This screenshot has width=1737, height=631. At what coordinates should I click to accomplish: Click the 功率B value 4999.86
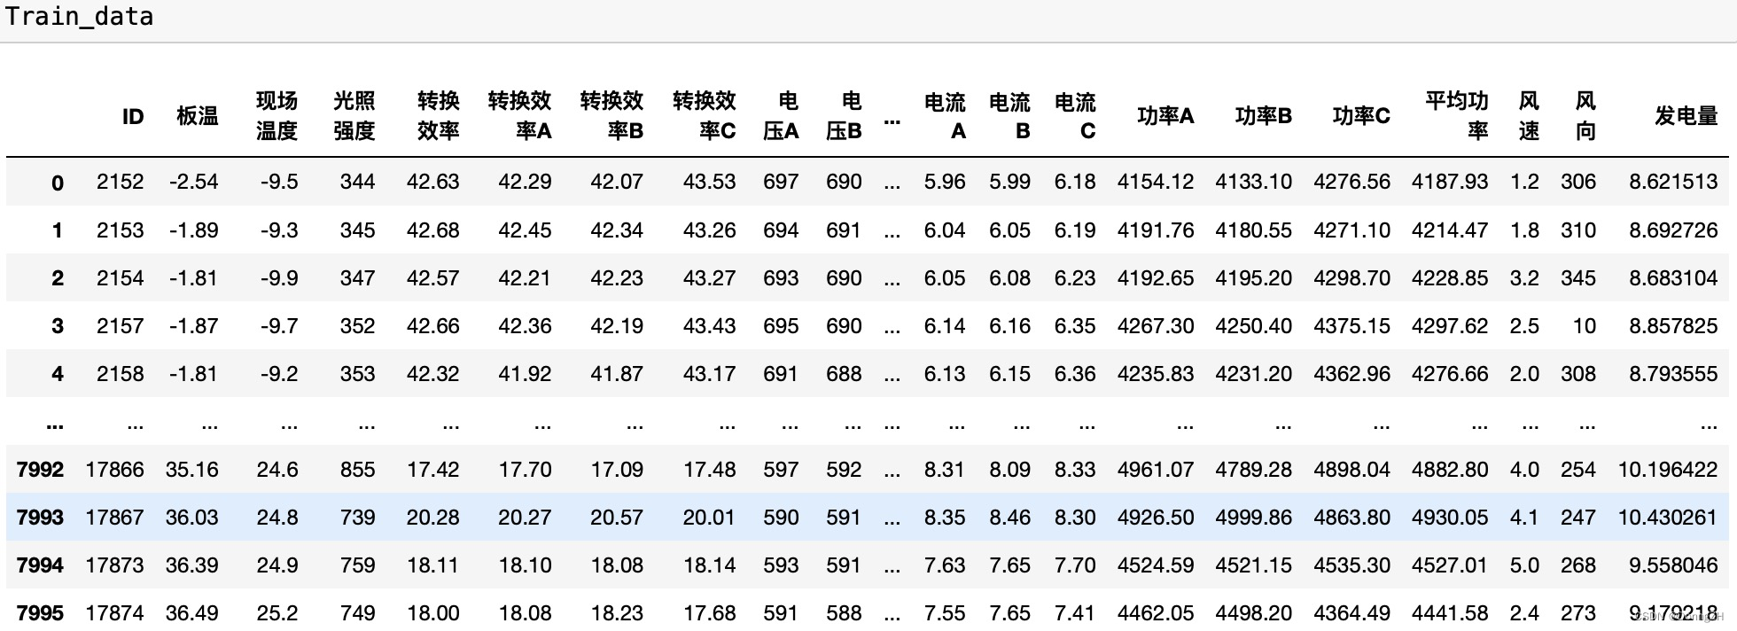1253,518
